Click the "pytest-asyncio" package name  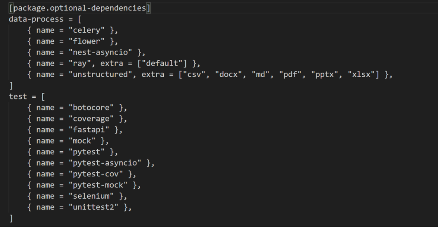[105, 163]
